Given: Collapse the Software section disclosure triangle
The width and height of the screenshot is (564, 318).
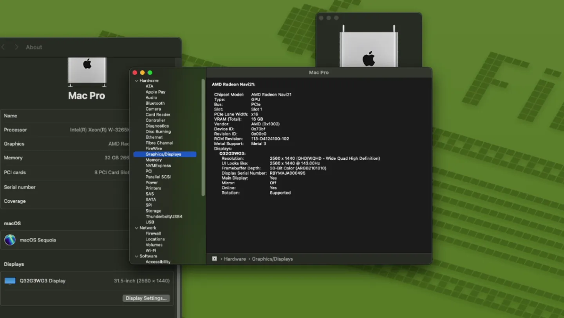Looking at the screenshot, I should pyautogui.click(x=136, y=257).
